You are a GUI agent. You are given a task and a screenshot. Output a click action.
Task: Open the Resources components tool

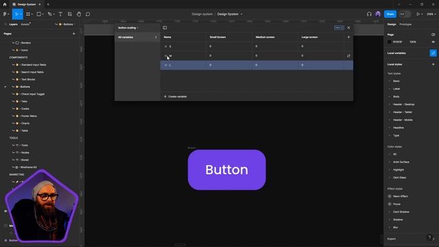pyautogui.click(x=70, y=14)
